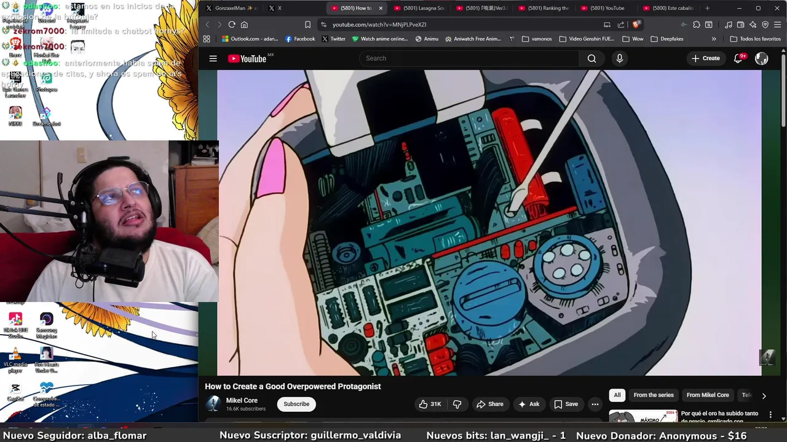Open the Mikel Core channel name link
Image resolution: width=787 pixels, height=442 pixels.
242,400
